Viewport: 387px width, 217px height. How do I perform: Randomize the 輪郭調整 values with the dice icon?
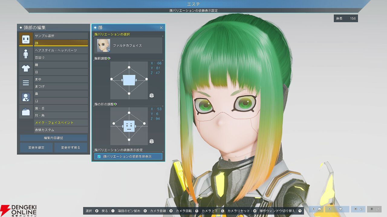[151, 96]
